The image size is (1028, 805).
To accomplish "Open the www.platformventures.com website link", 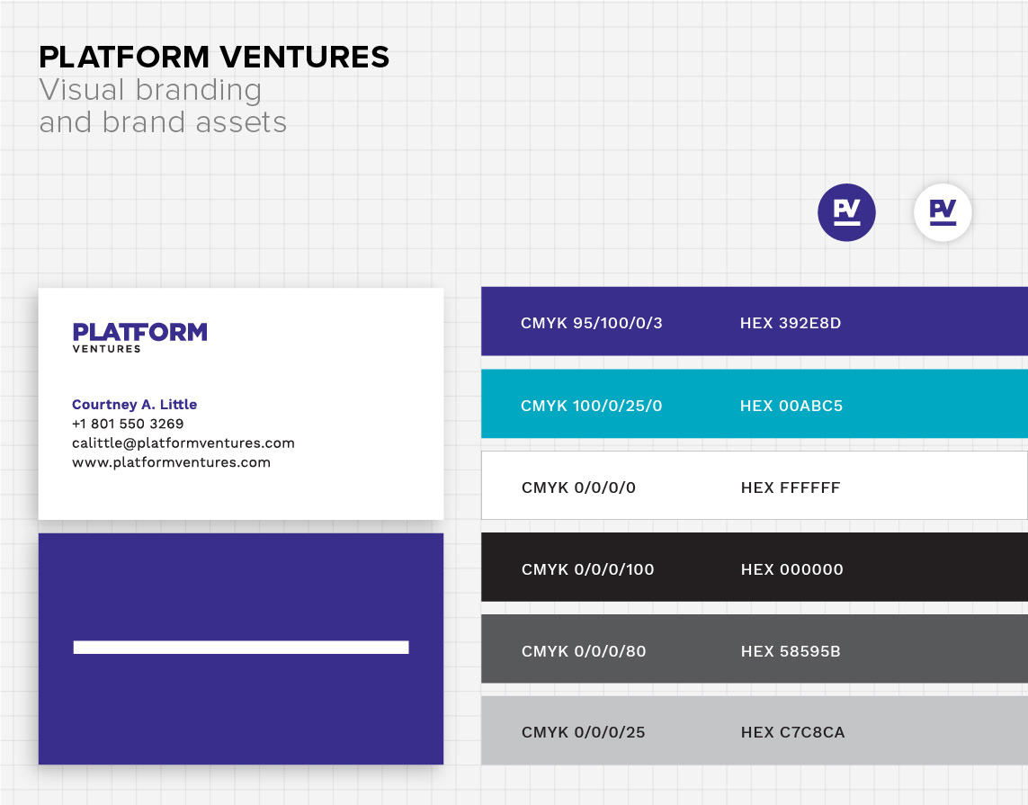I will point(171,462).
